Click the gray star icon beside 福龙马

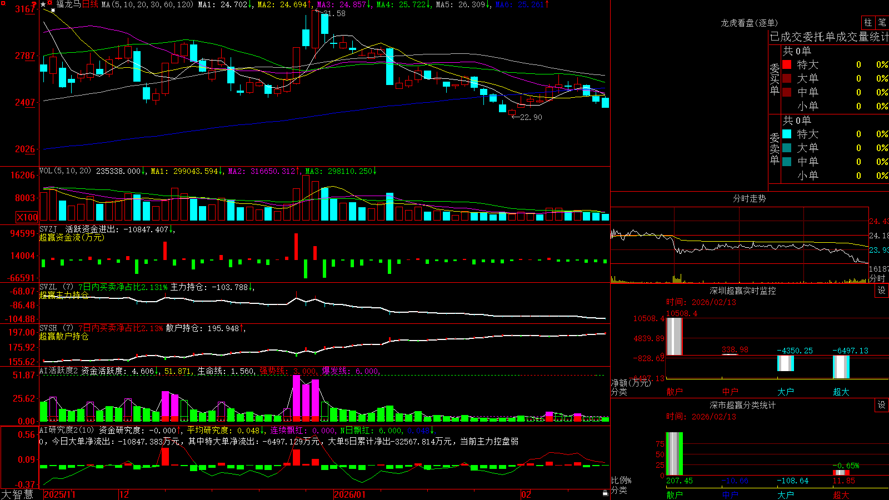tap(43, 4)
